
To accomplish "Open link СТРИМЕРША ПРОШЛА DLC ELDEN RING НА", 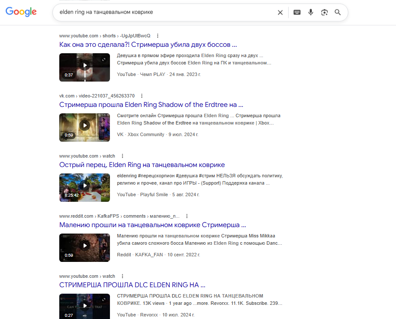I will [x=132, y=285].
